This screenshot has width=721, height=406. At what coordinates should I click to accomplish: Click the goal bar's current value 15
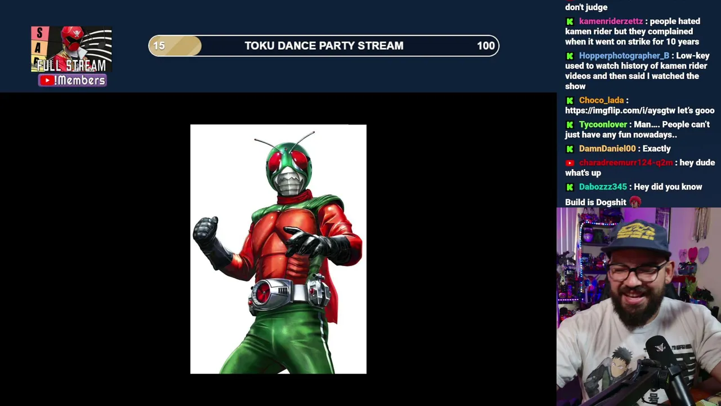(159, 46)
